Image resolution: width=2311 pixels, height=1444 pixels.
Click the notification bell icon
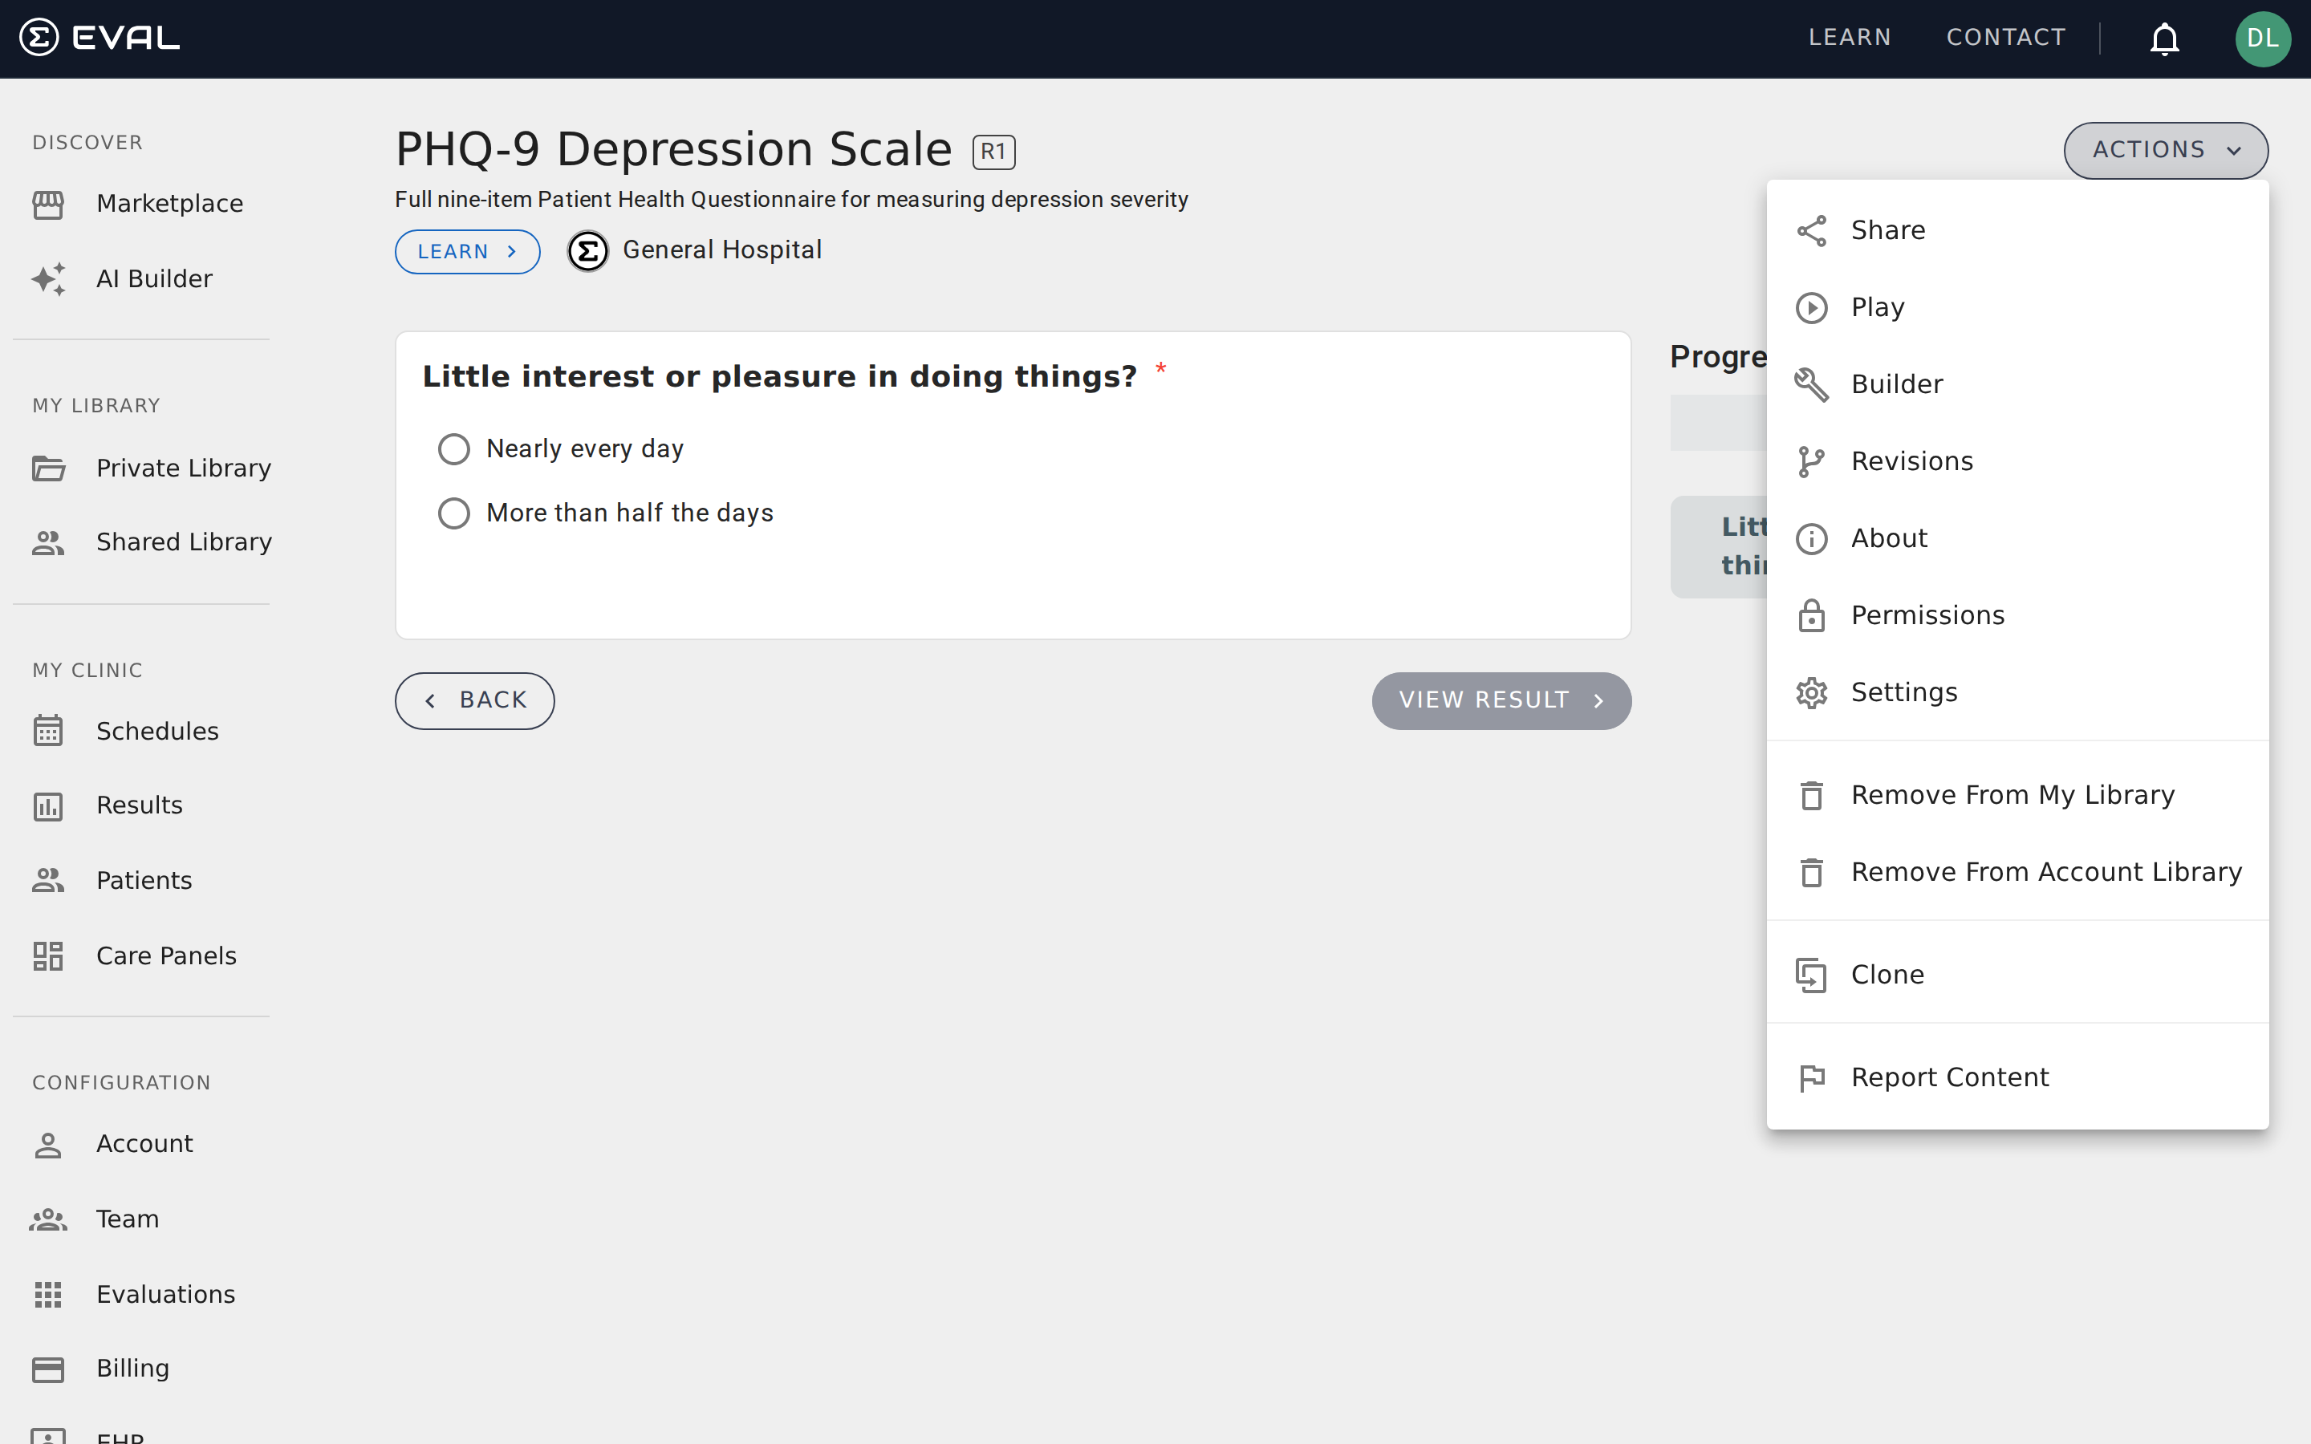[2163, 39]
